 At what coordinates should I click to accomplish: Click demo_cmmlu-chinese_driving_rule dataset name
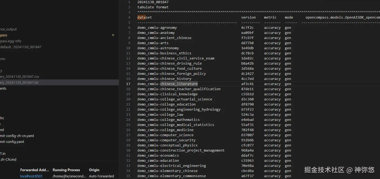(169, 63)
